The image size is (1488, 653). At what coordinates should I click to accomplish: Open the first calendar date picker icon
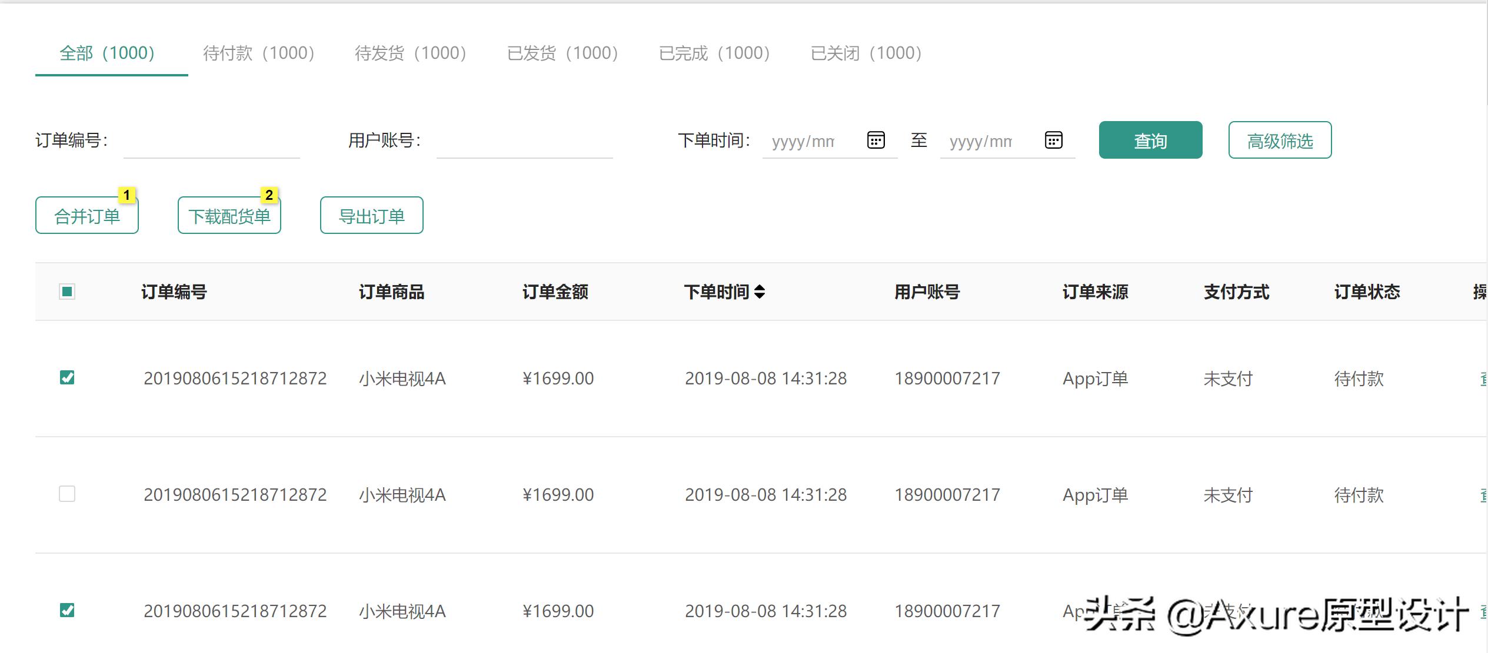click(876, 140)
